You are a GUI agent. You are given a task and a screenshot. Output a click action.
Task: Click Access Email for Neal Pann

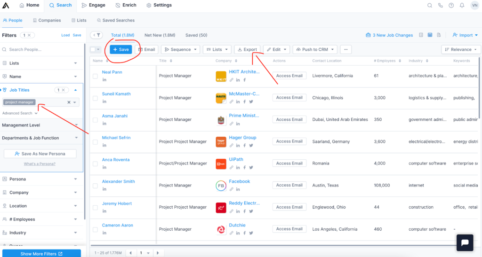[289, 76]
